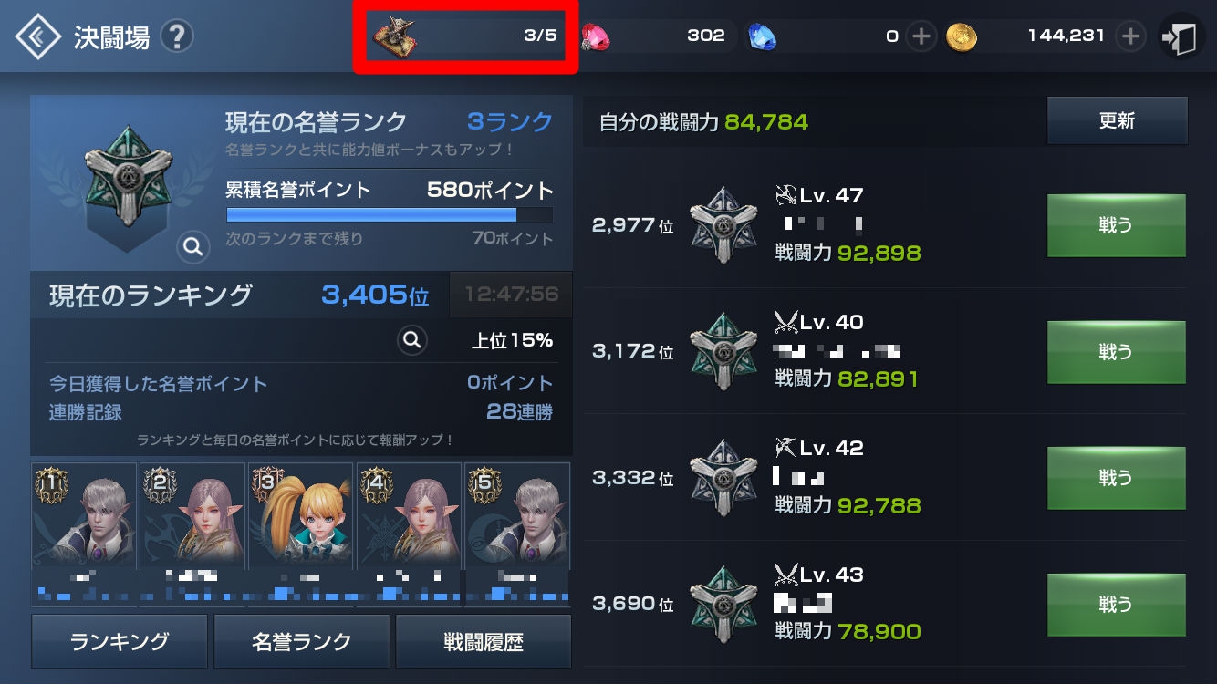
Task: Open the ランキング tab
Action: click(120, 641)
